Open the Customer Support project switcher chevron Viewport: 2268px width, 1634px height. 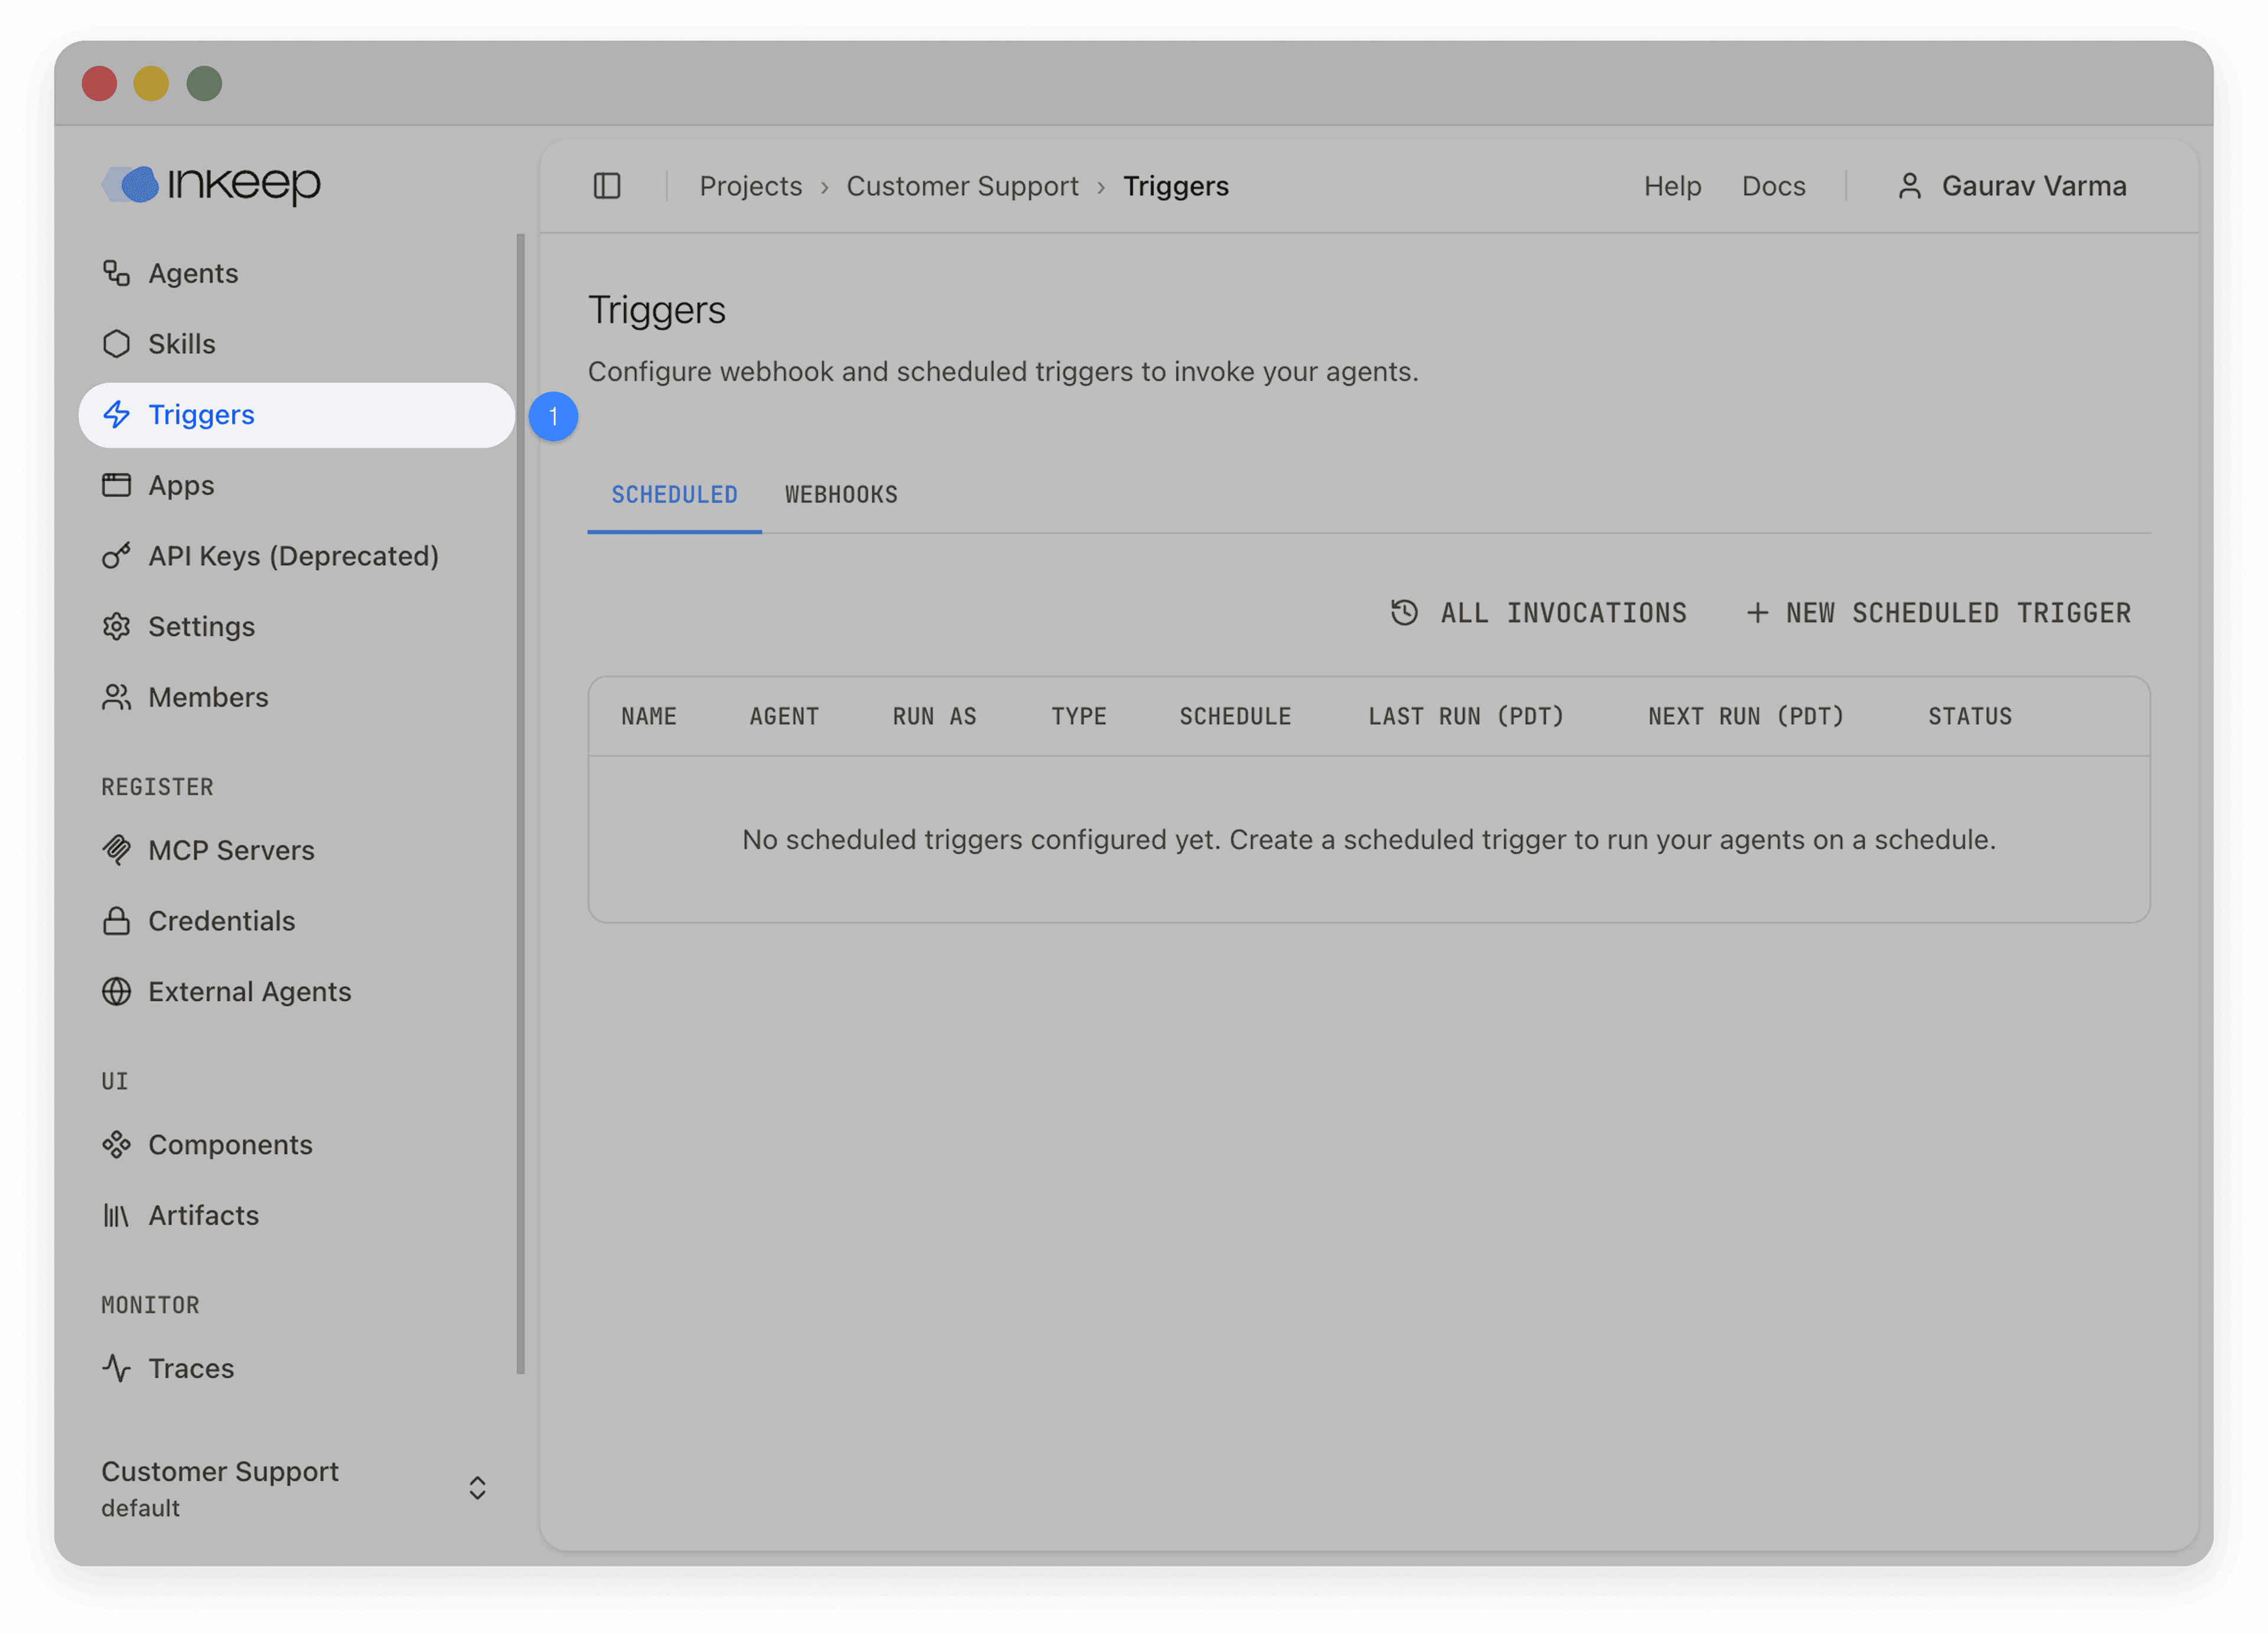[478, 1488]
